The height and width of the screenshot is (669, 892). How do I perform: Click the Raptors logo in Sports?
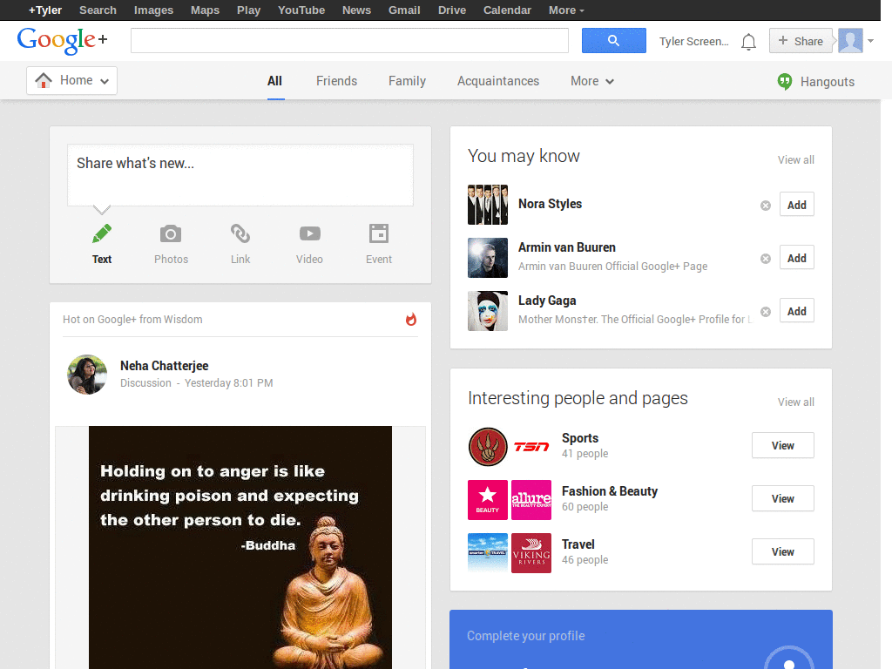pyautogui.click(x=488, y=447)
